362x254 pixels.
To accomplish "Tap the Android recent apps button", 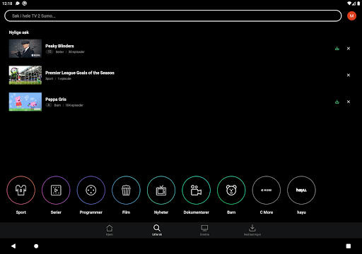I will [349, 246].
